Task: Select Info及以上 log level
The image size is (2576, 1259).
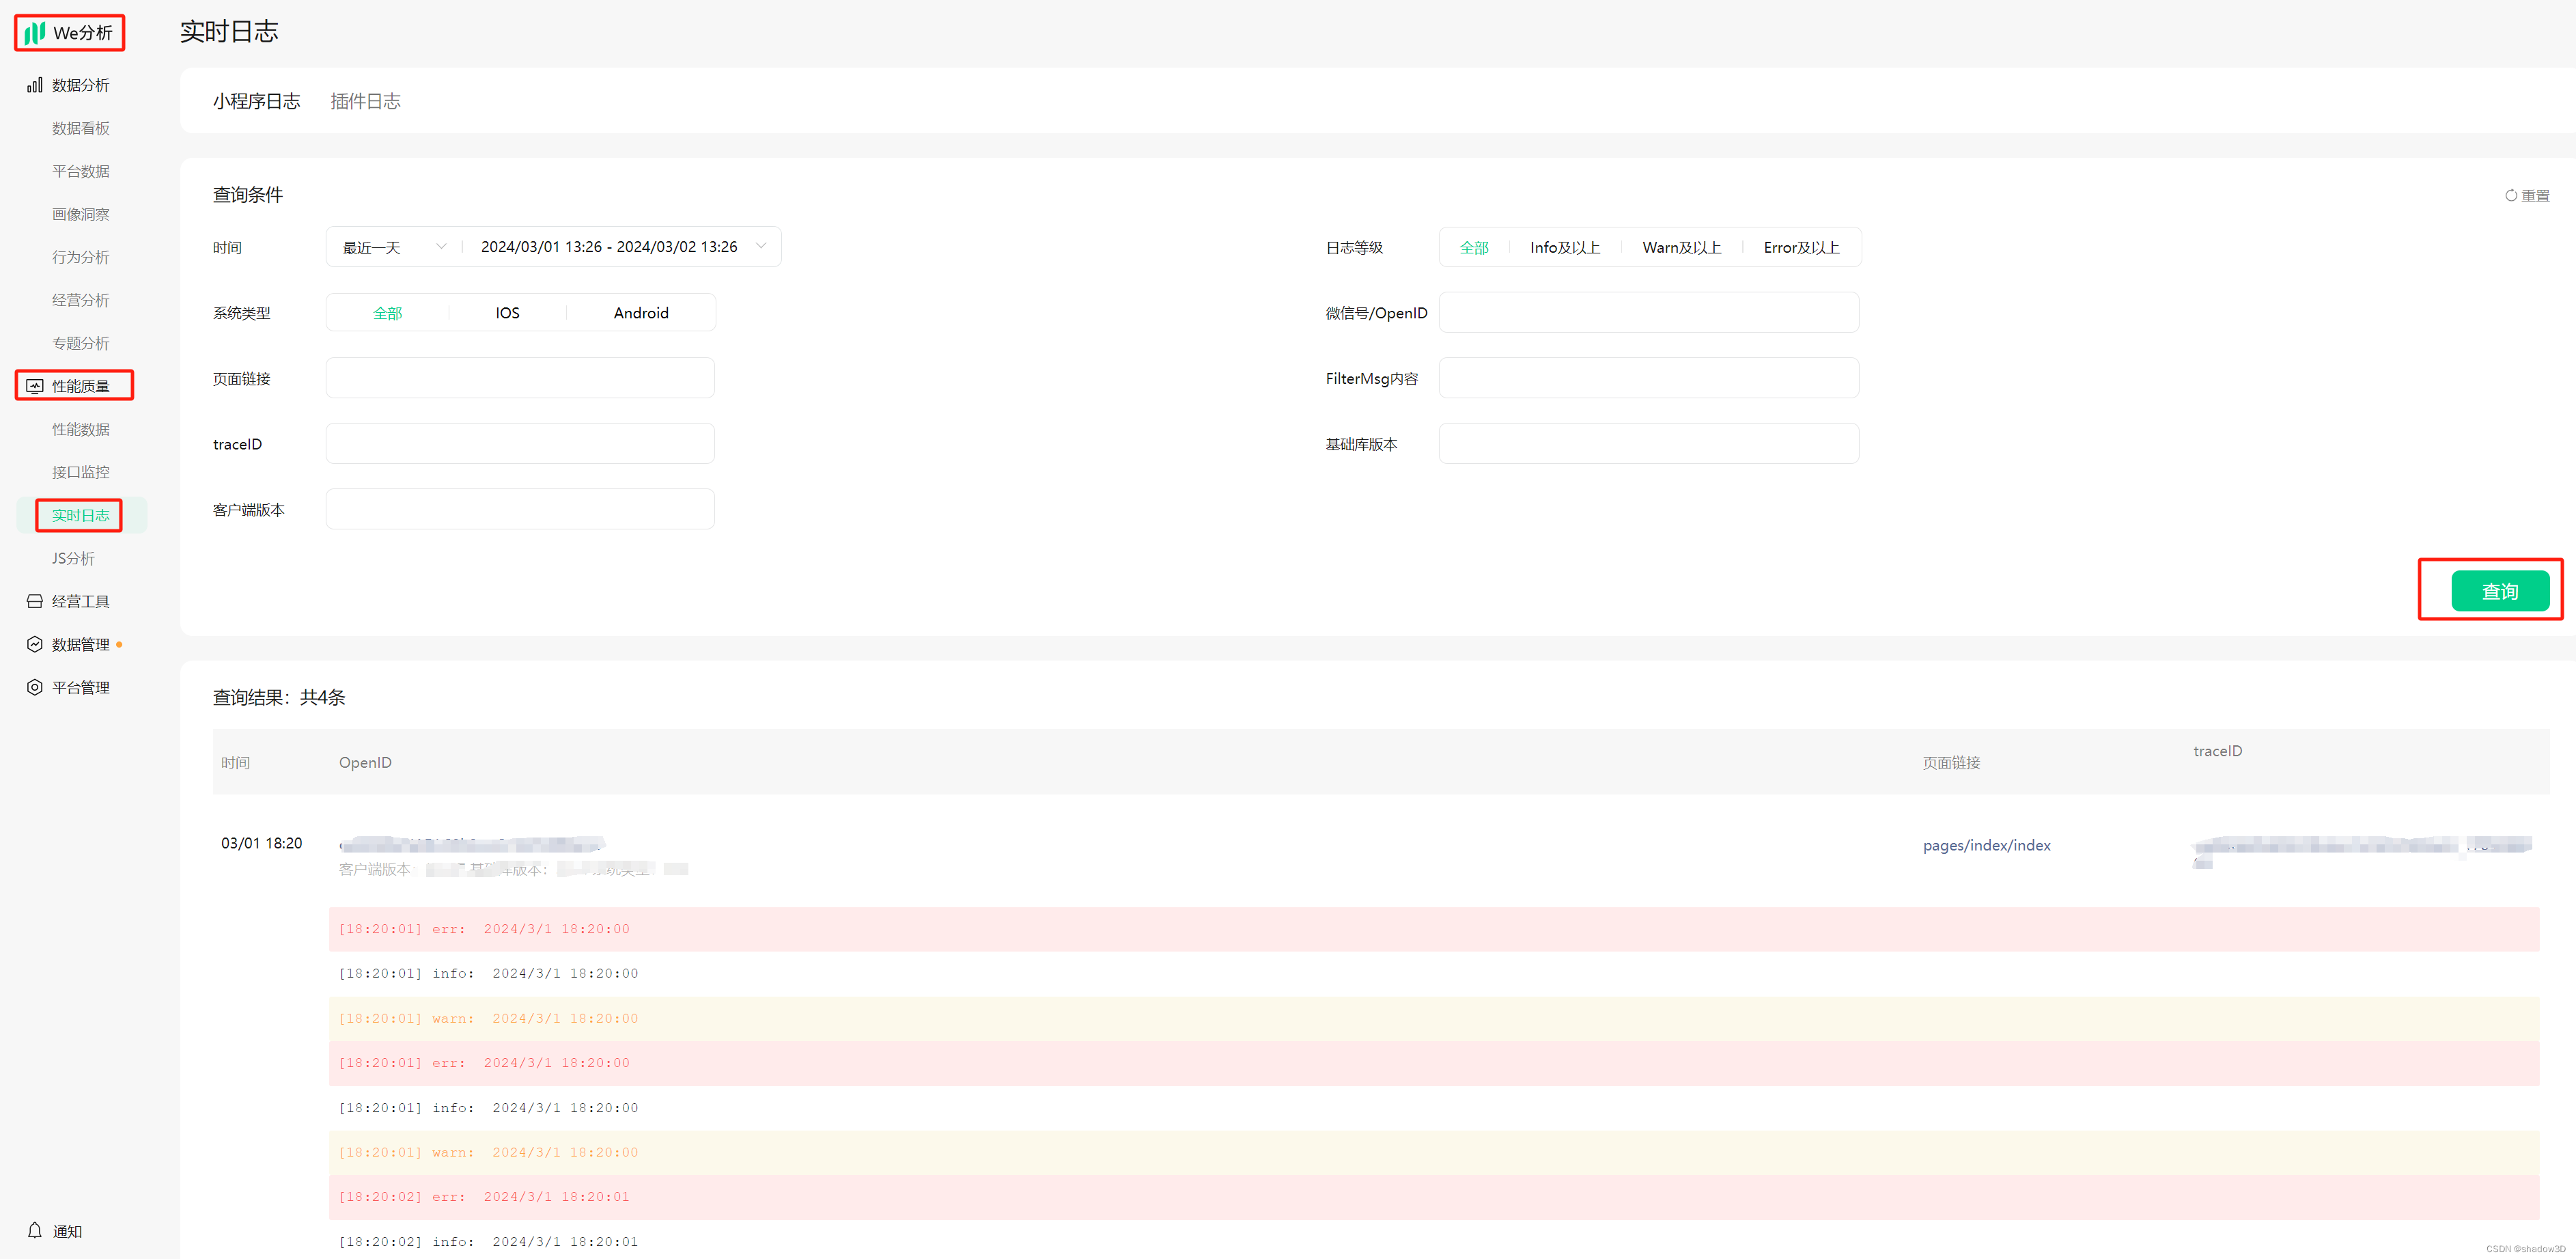Action: 1565,247
